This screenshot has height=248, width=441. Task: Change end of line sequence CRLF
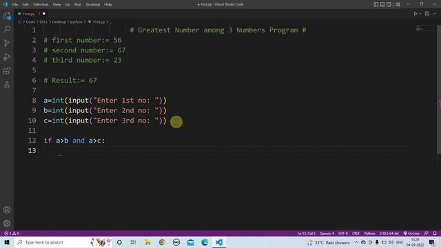(x=356, y=234)
